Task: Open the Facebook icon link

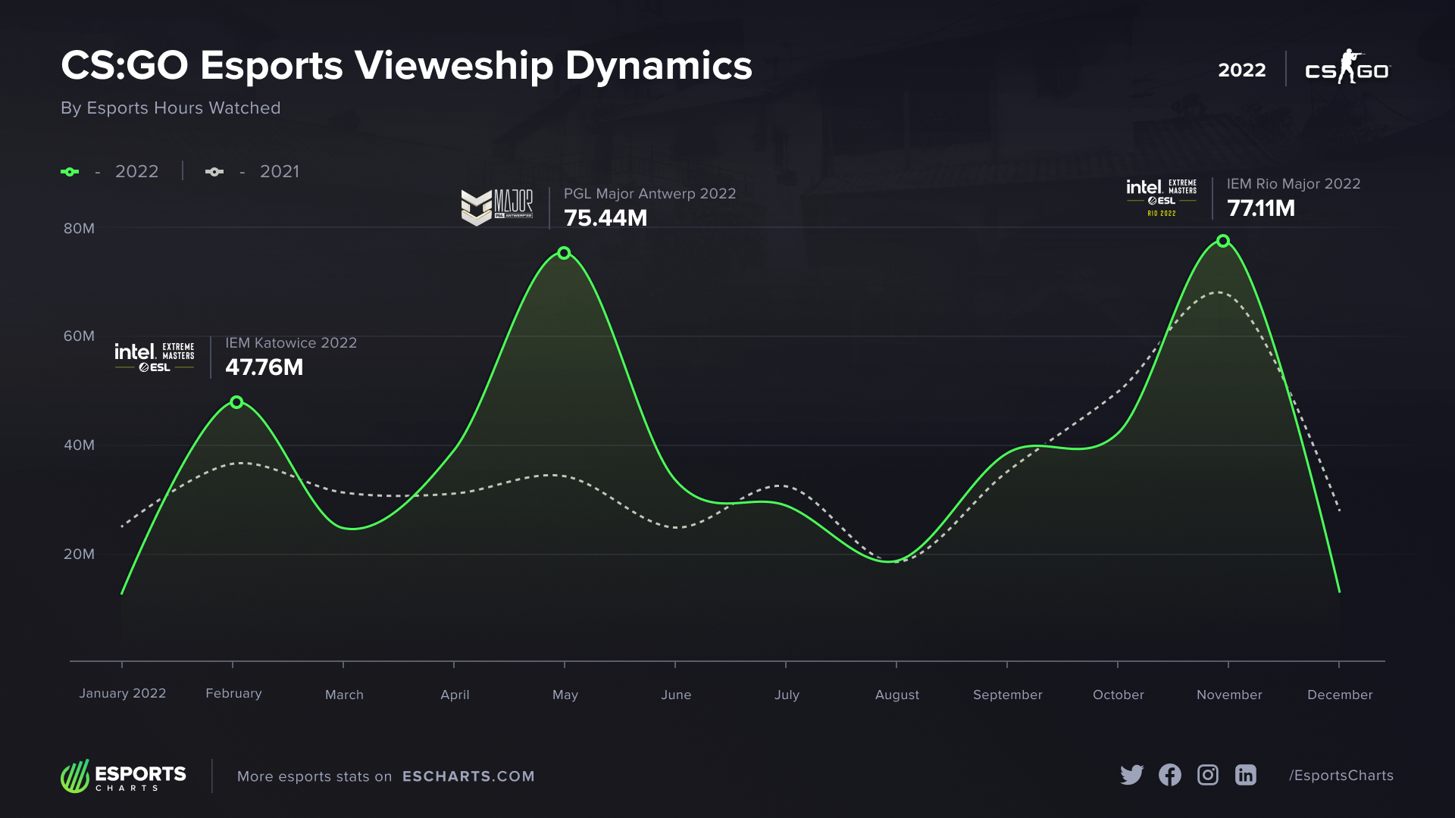Action: (1169, 775)
